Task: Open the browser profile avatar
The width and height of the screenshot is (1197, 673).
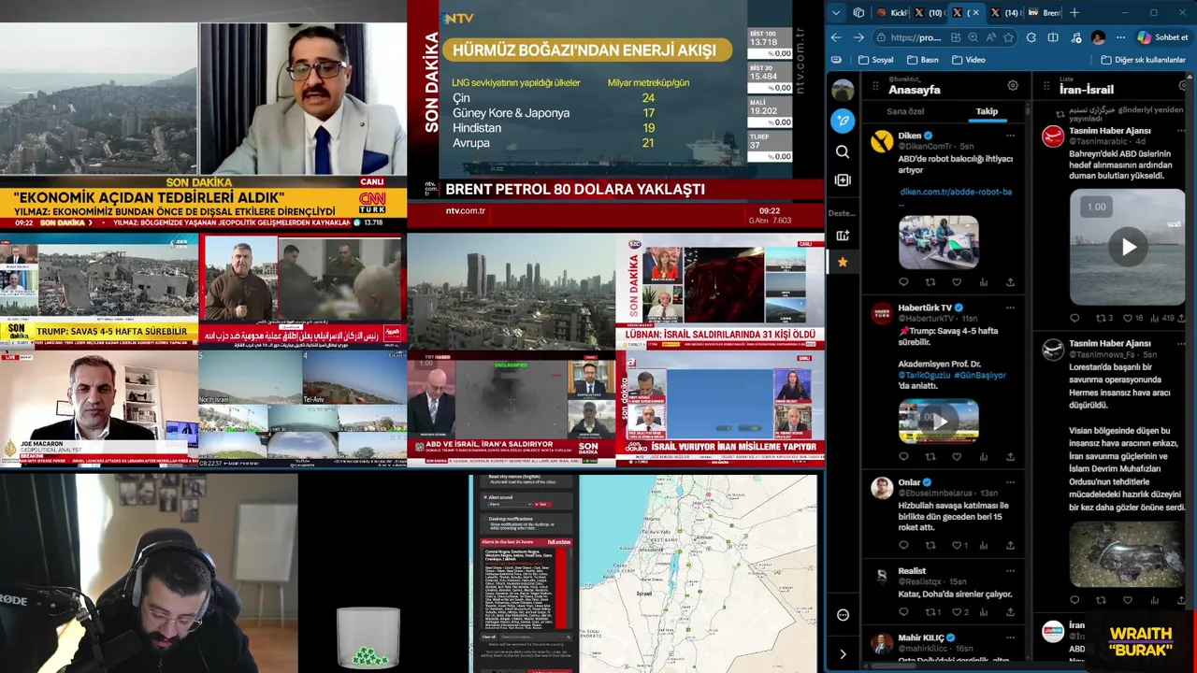Action: pos(1098,37)
